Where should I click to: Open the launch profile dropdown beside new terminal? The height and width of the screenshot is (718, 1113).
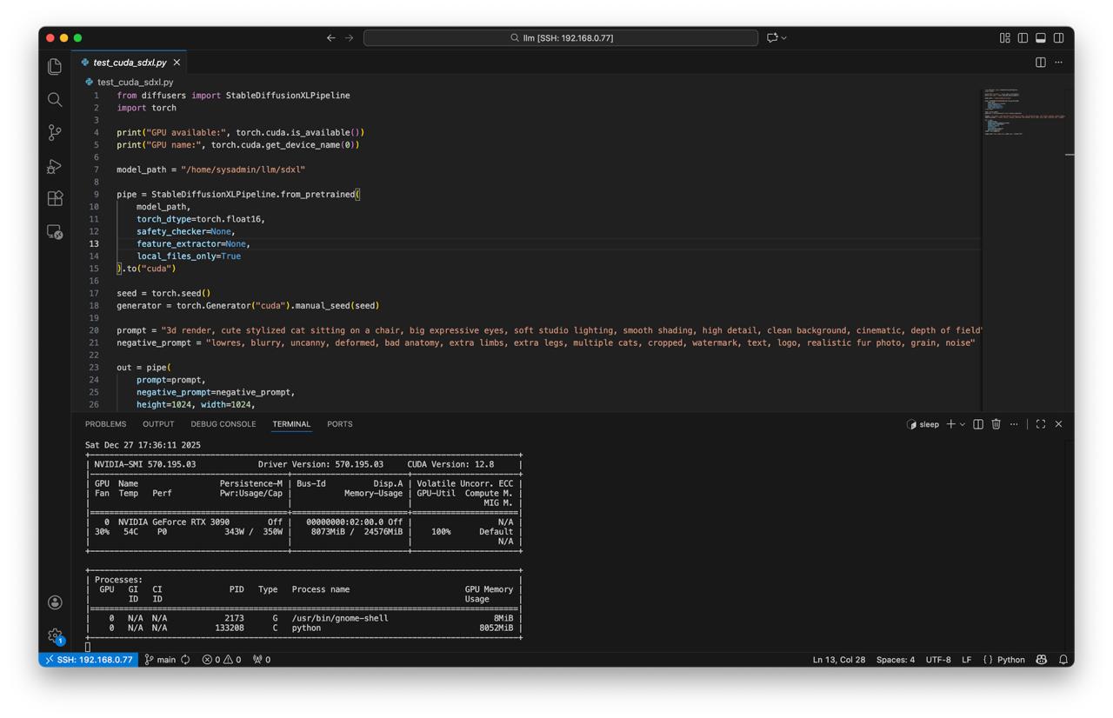[x=963, y=424]
